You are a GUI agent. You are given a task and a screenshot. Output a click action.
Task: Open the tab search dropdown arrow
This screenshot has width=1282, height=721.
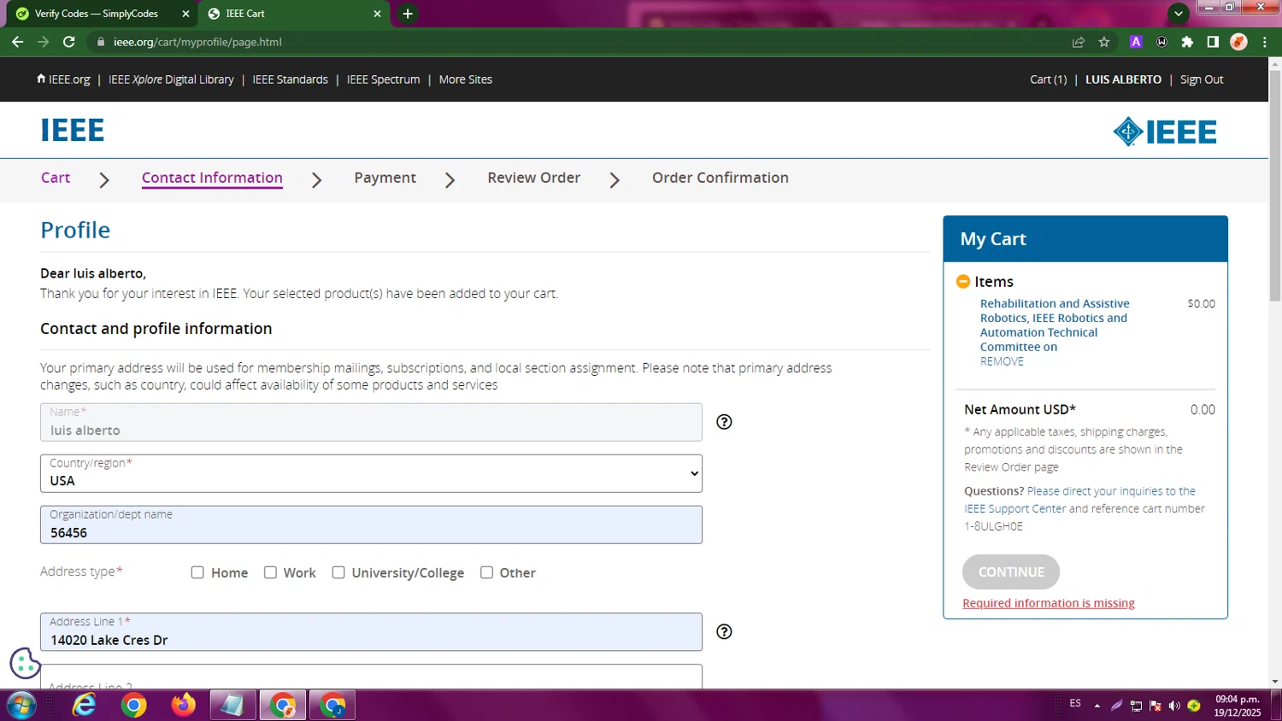click(x=1179, y=14)
